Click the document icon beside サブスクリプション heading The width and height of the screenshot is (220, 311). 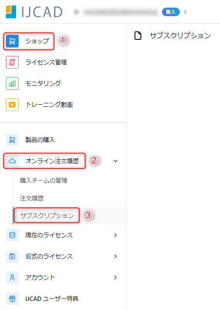[x=138, y=36]
